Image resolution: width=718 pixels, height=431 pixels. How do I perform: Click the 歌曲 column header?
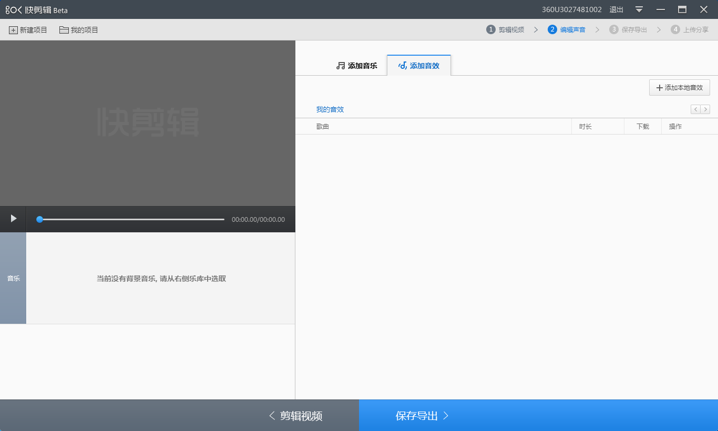click(x=322, y=126)
